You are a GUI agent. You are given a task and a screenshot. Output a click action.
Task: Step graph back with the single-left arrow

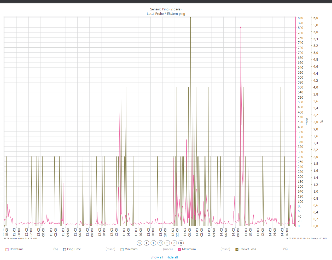(147, 243)
